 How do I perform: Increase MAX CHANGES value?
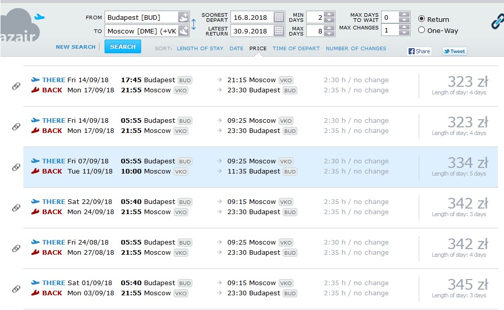(404, 27)
